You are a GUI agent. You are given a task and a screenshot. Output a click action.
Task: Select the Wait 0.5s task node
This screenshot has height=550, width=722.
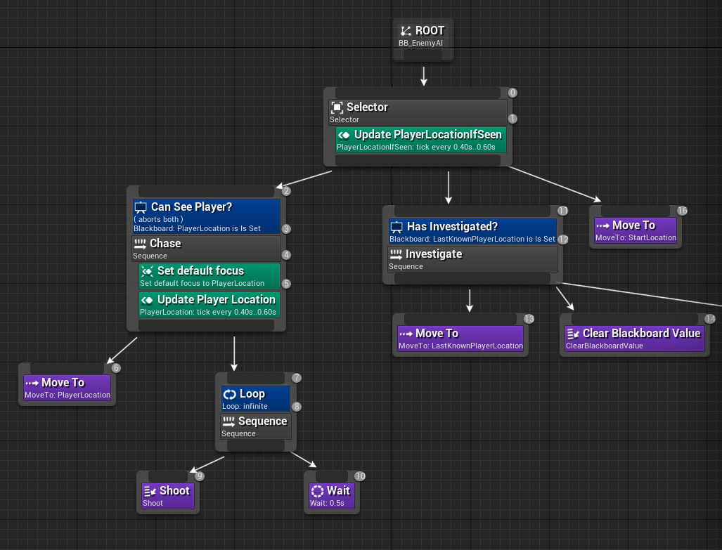(x=332, y=496)
